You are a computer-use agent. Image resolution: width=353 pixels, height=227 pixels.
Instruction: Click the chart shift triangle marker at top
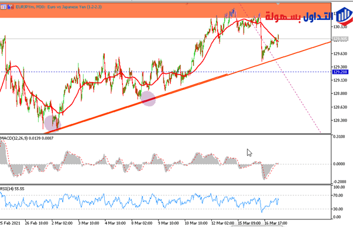(x=278, y=4)
